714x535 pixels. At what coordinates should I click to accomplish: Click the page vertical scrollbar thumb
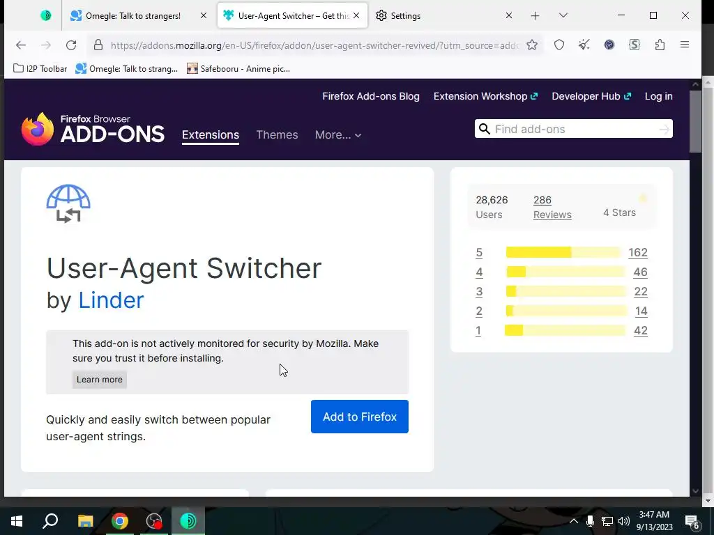[695, 121]
